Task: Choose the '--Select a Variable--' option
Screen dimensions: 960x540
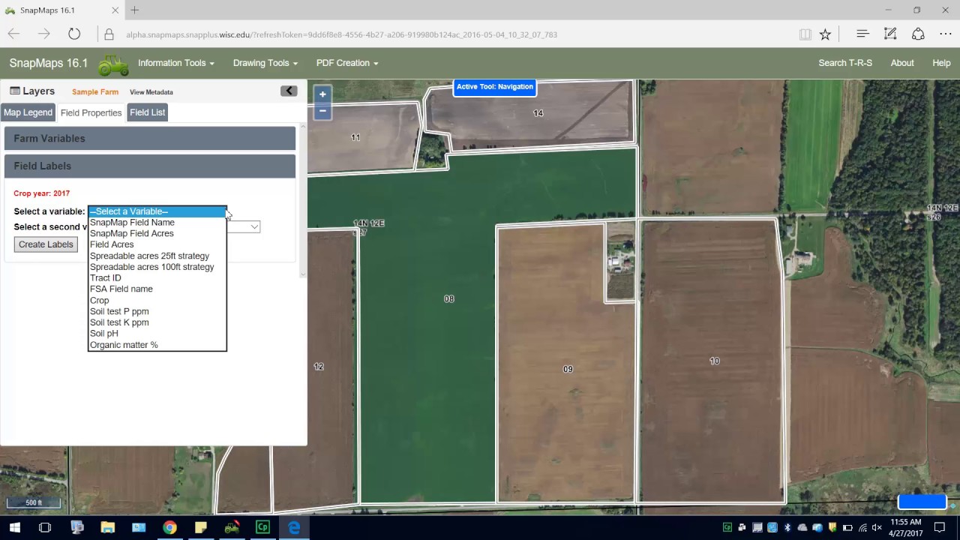Action: click(x=157, y=211)
